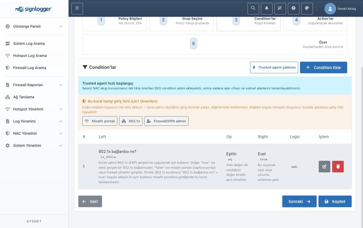Image resolution: width=363 pixels, height=228 pixels.
Task: Click the NAC Yönetimi shield icon
Action: click(x=8, y=133)
